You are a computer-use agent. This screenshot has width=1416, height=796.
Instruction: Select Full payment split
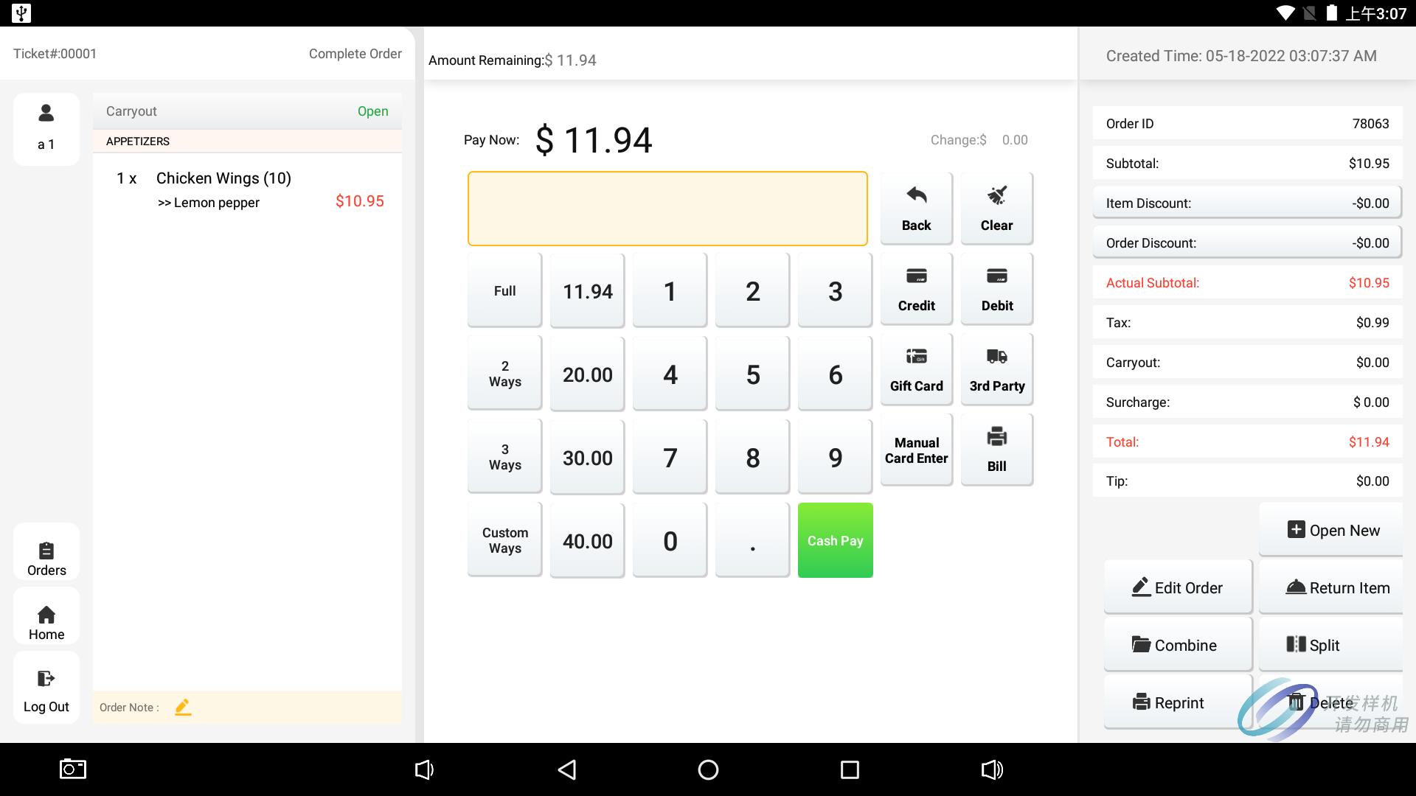coord(504,290)
